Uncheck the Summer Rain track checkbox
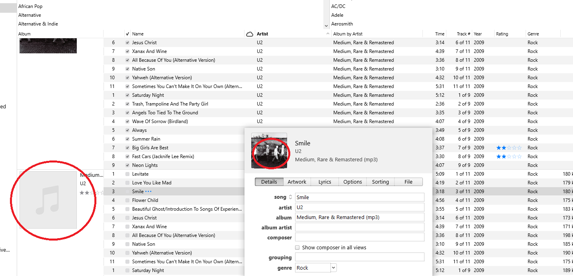Viewport: 573px width, 276px height. coord(127,139)
